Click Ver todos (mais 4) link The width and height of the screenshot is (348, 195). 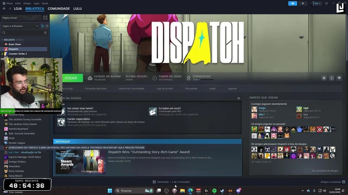(x=261, y=162)
